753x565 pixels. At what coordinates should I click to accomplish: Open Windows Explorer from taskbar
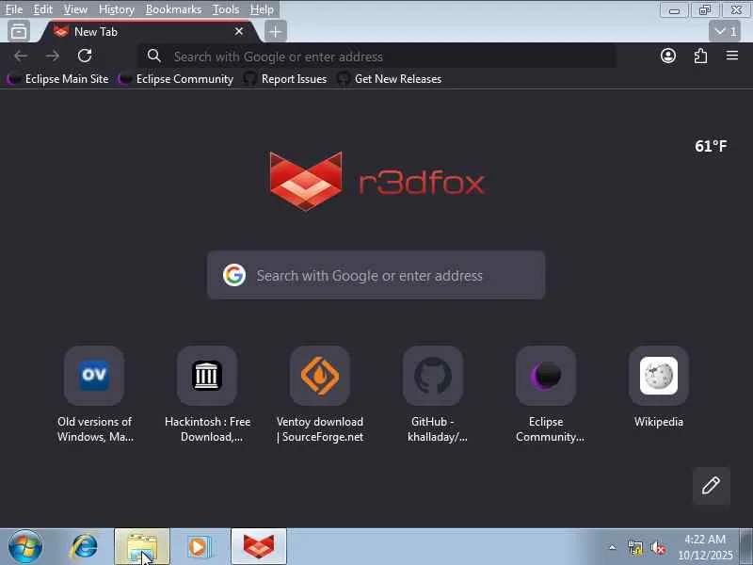pyautogui.click(x=142, y=547)
